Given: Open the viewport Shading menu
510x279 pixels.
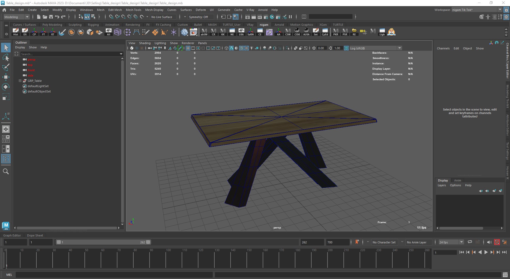Looking at the screenshot, I should pyautogui.click(x=145, y=43).
